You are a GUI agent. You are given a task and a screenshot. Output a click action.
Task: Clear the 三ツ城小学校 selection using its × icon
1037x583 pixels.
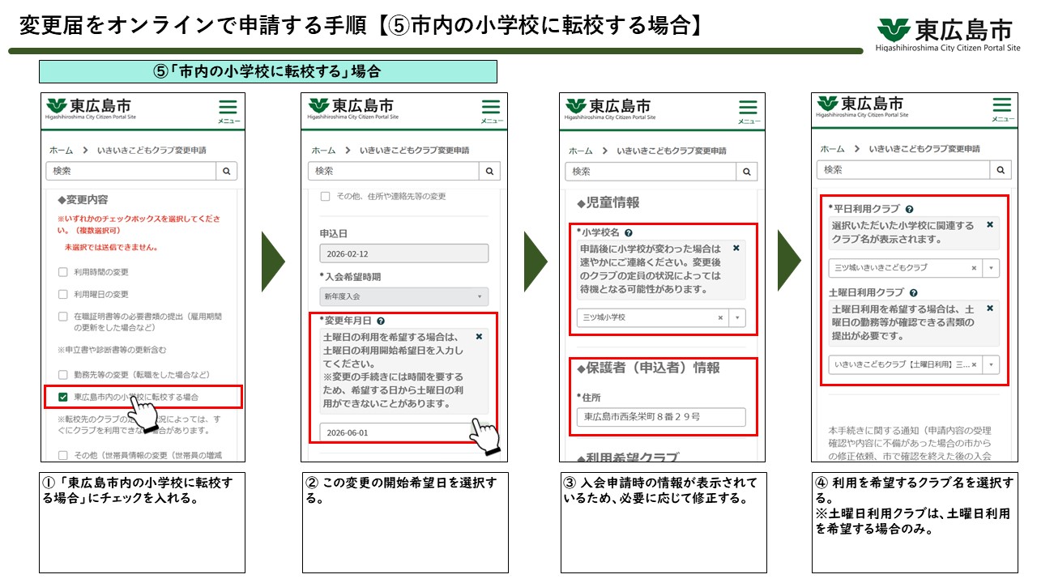click(x=719, y=318)
